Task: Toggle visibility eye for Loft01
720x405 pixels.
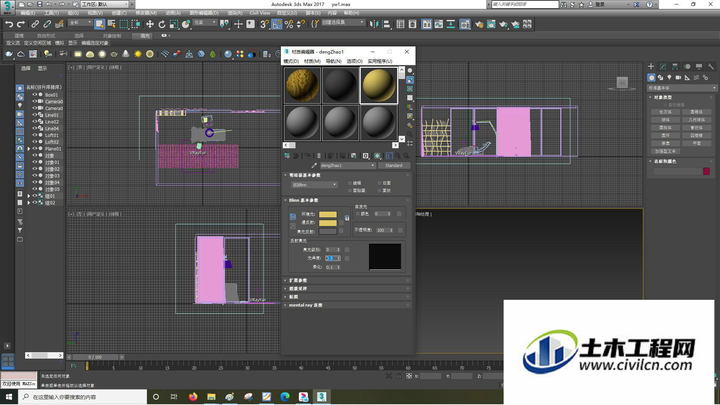Action: tap(34, 135)
